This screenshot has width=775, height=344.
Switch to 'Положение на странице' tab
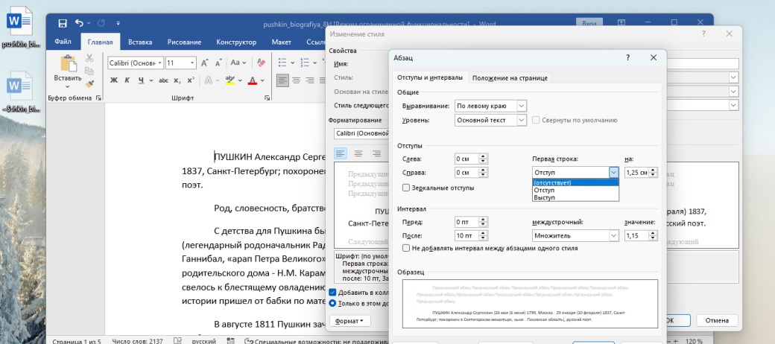[x=510, y=77]
